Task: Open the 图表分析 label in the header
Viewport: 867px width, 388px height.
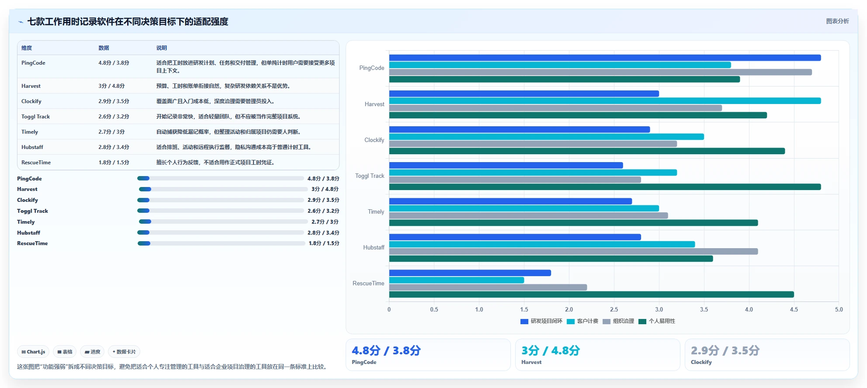Action: (837, 21)
